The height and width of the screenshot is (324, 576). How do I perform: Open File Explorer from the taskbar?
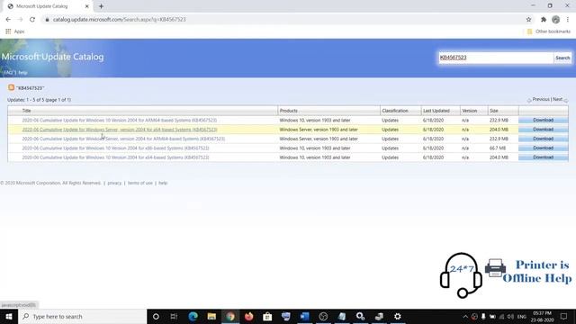(x=211, y=316)
